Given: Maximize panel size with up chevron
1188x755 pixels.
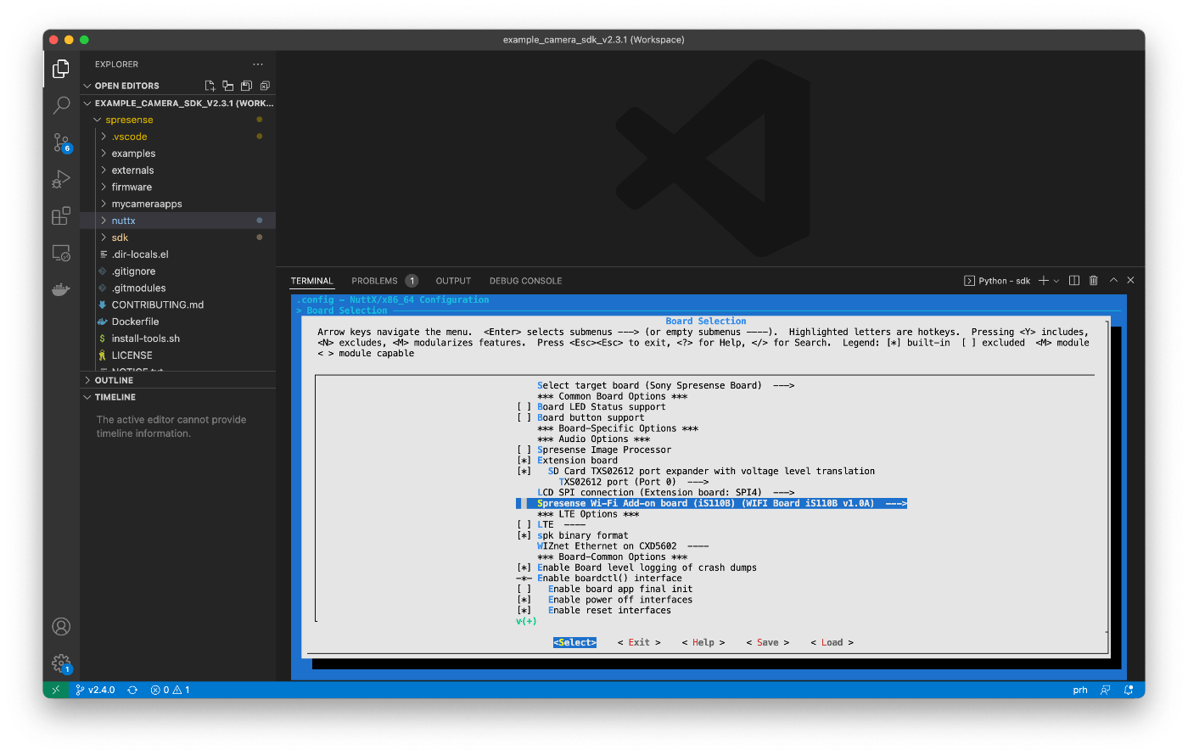Looking at the screenshot, I should (1113, 281).
